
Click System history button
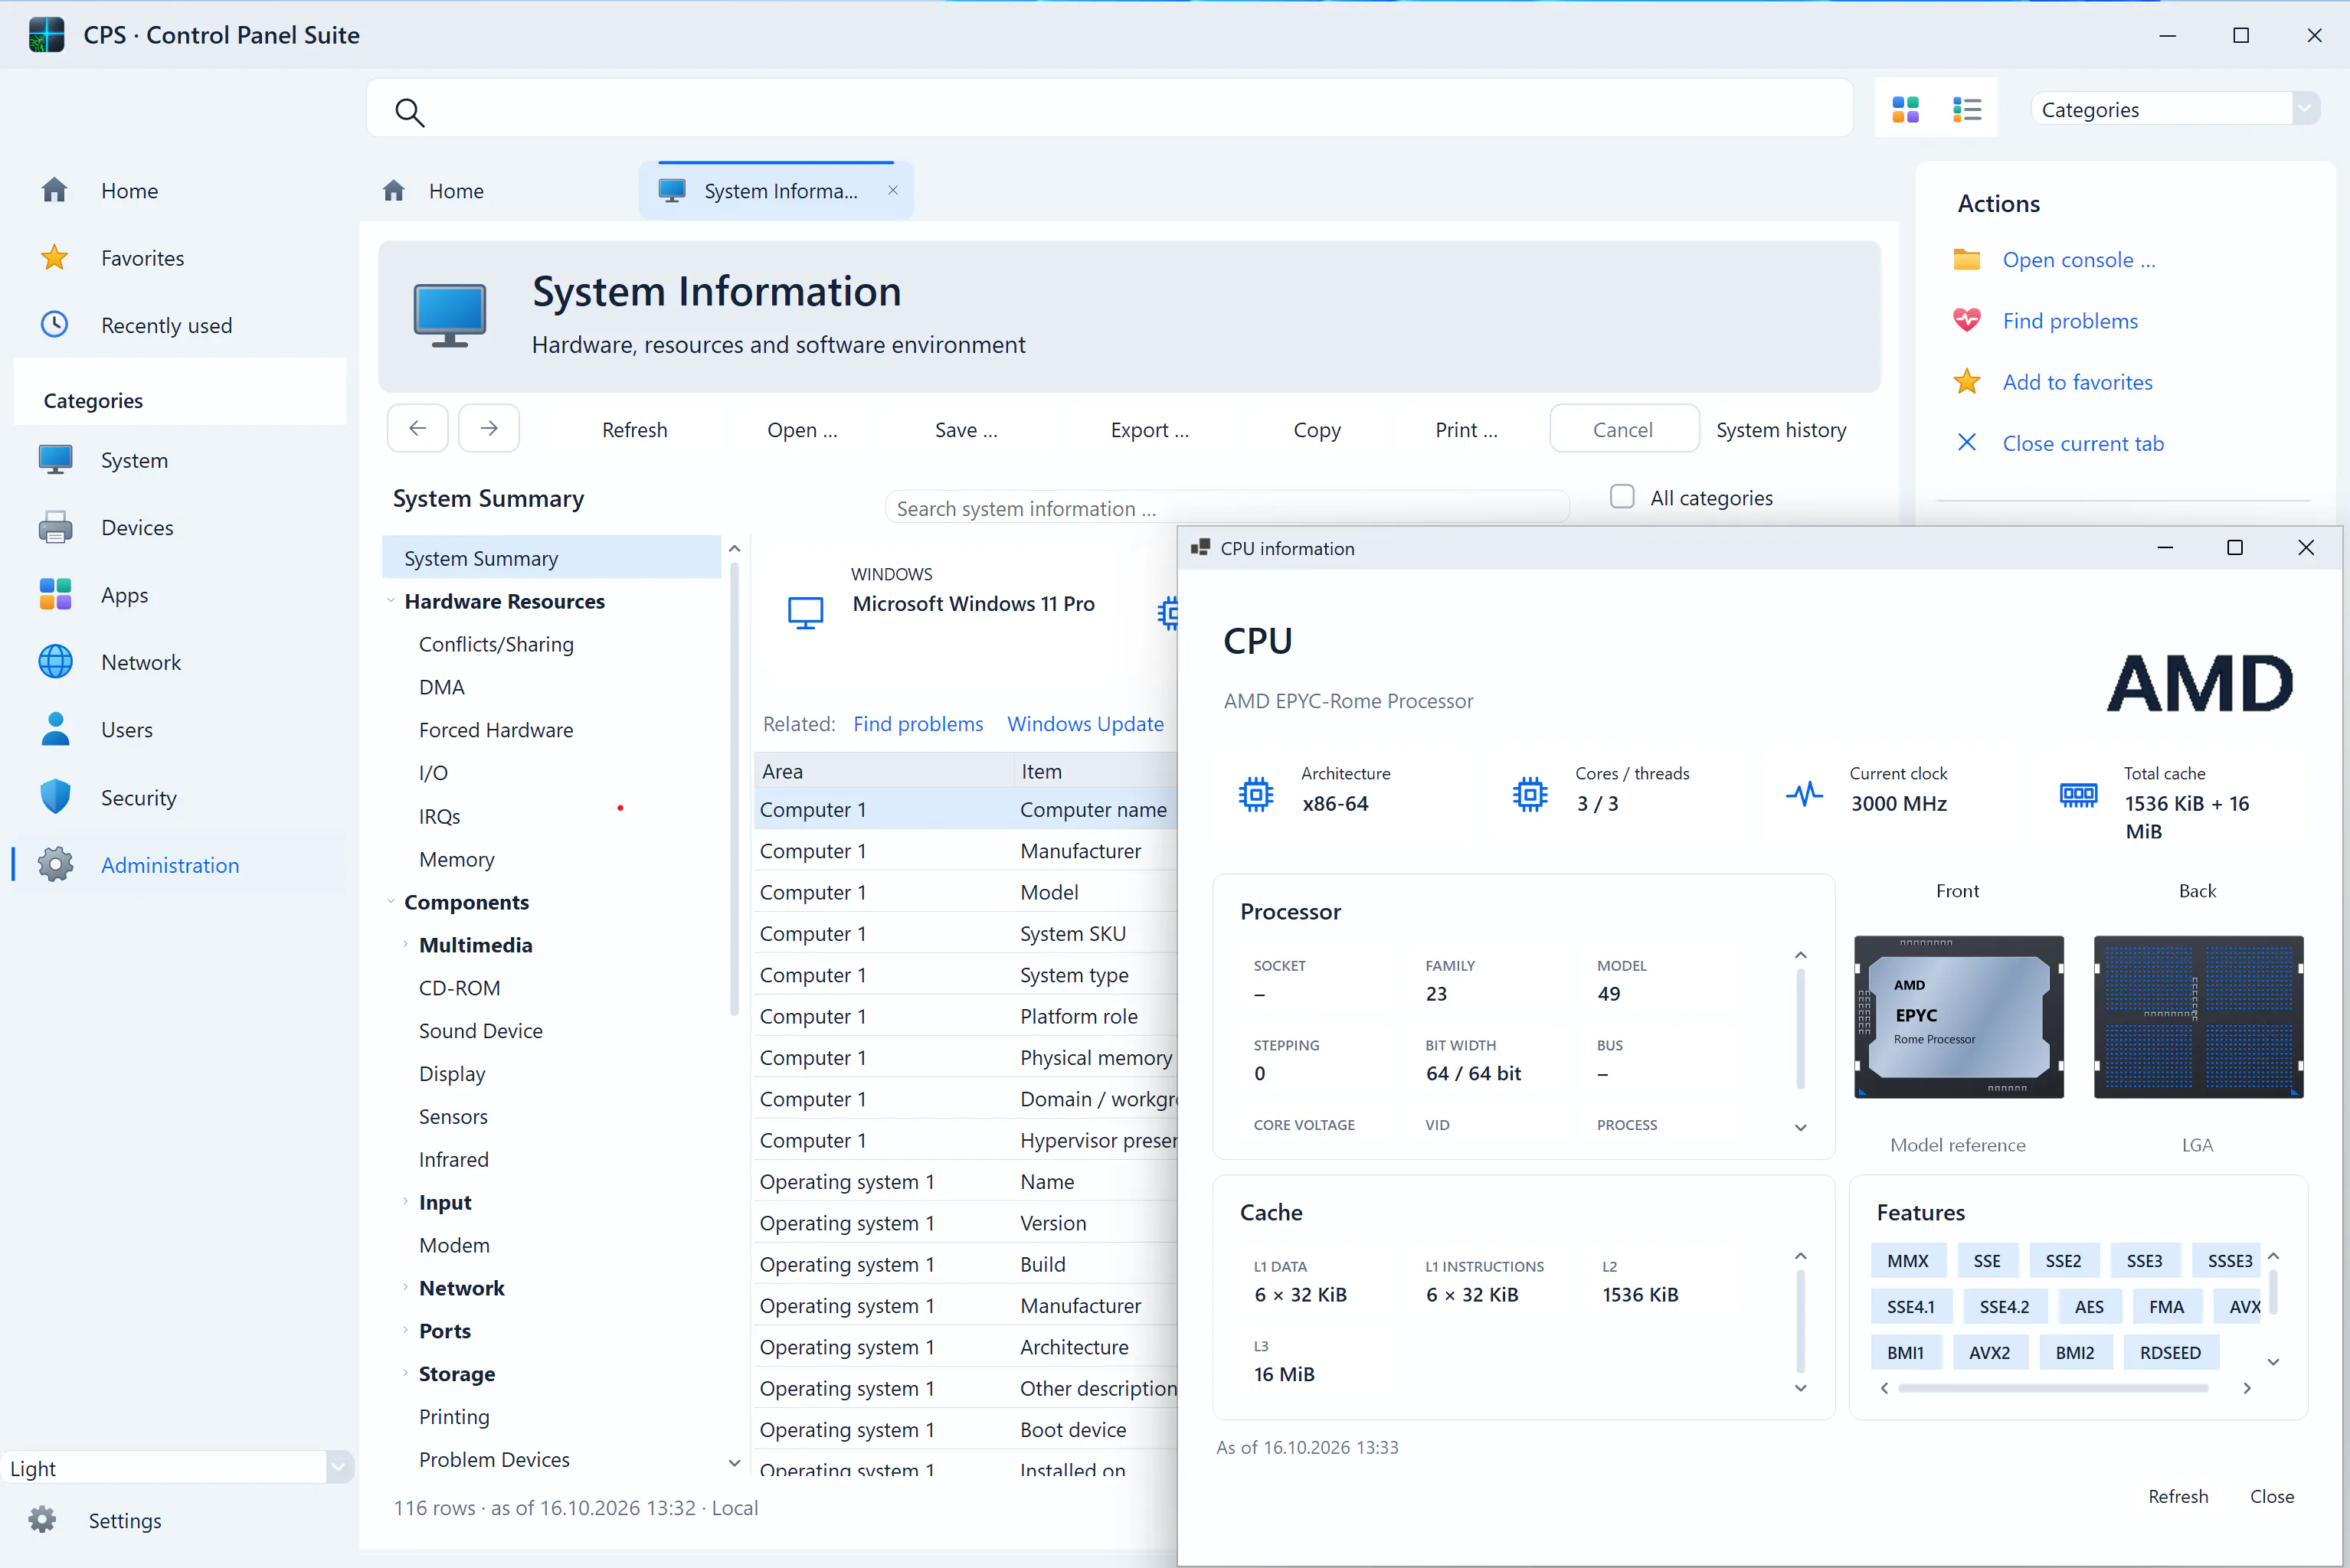click(x=1781, y=429)
